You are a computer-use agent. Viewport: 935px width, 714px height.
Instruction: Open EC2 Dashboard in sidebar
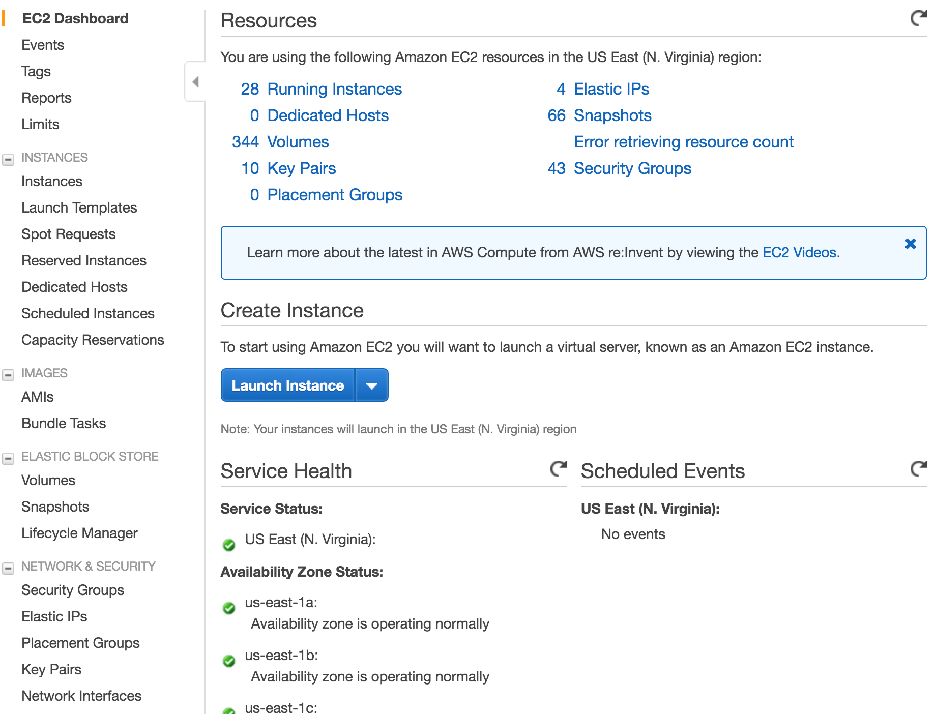[x=75, y=19]
